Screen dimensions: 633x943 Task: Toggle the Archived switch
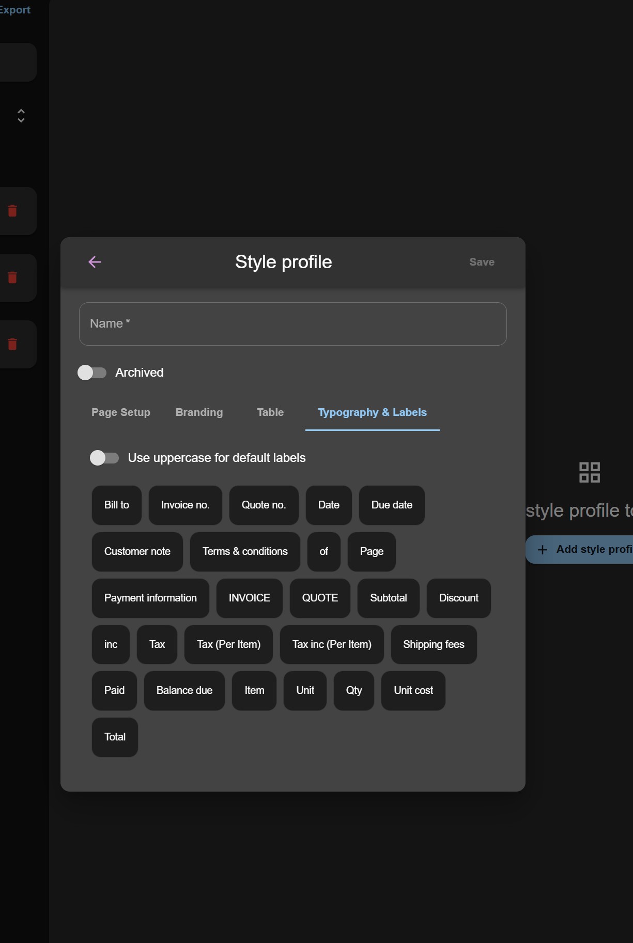pyautogui.click(x=92, y=373)
